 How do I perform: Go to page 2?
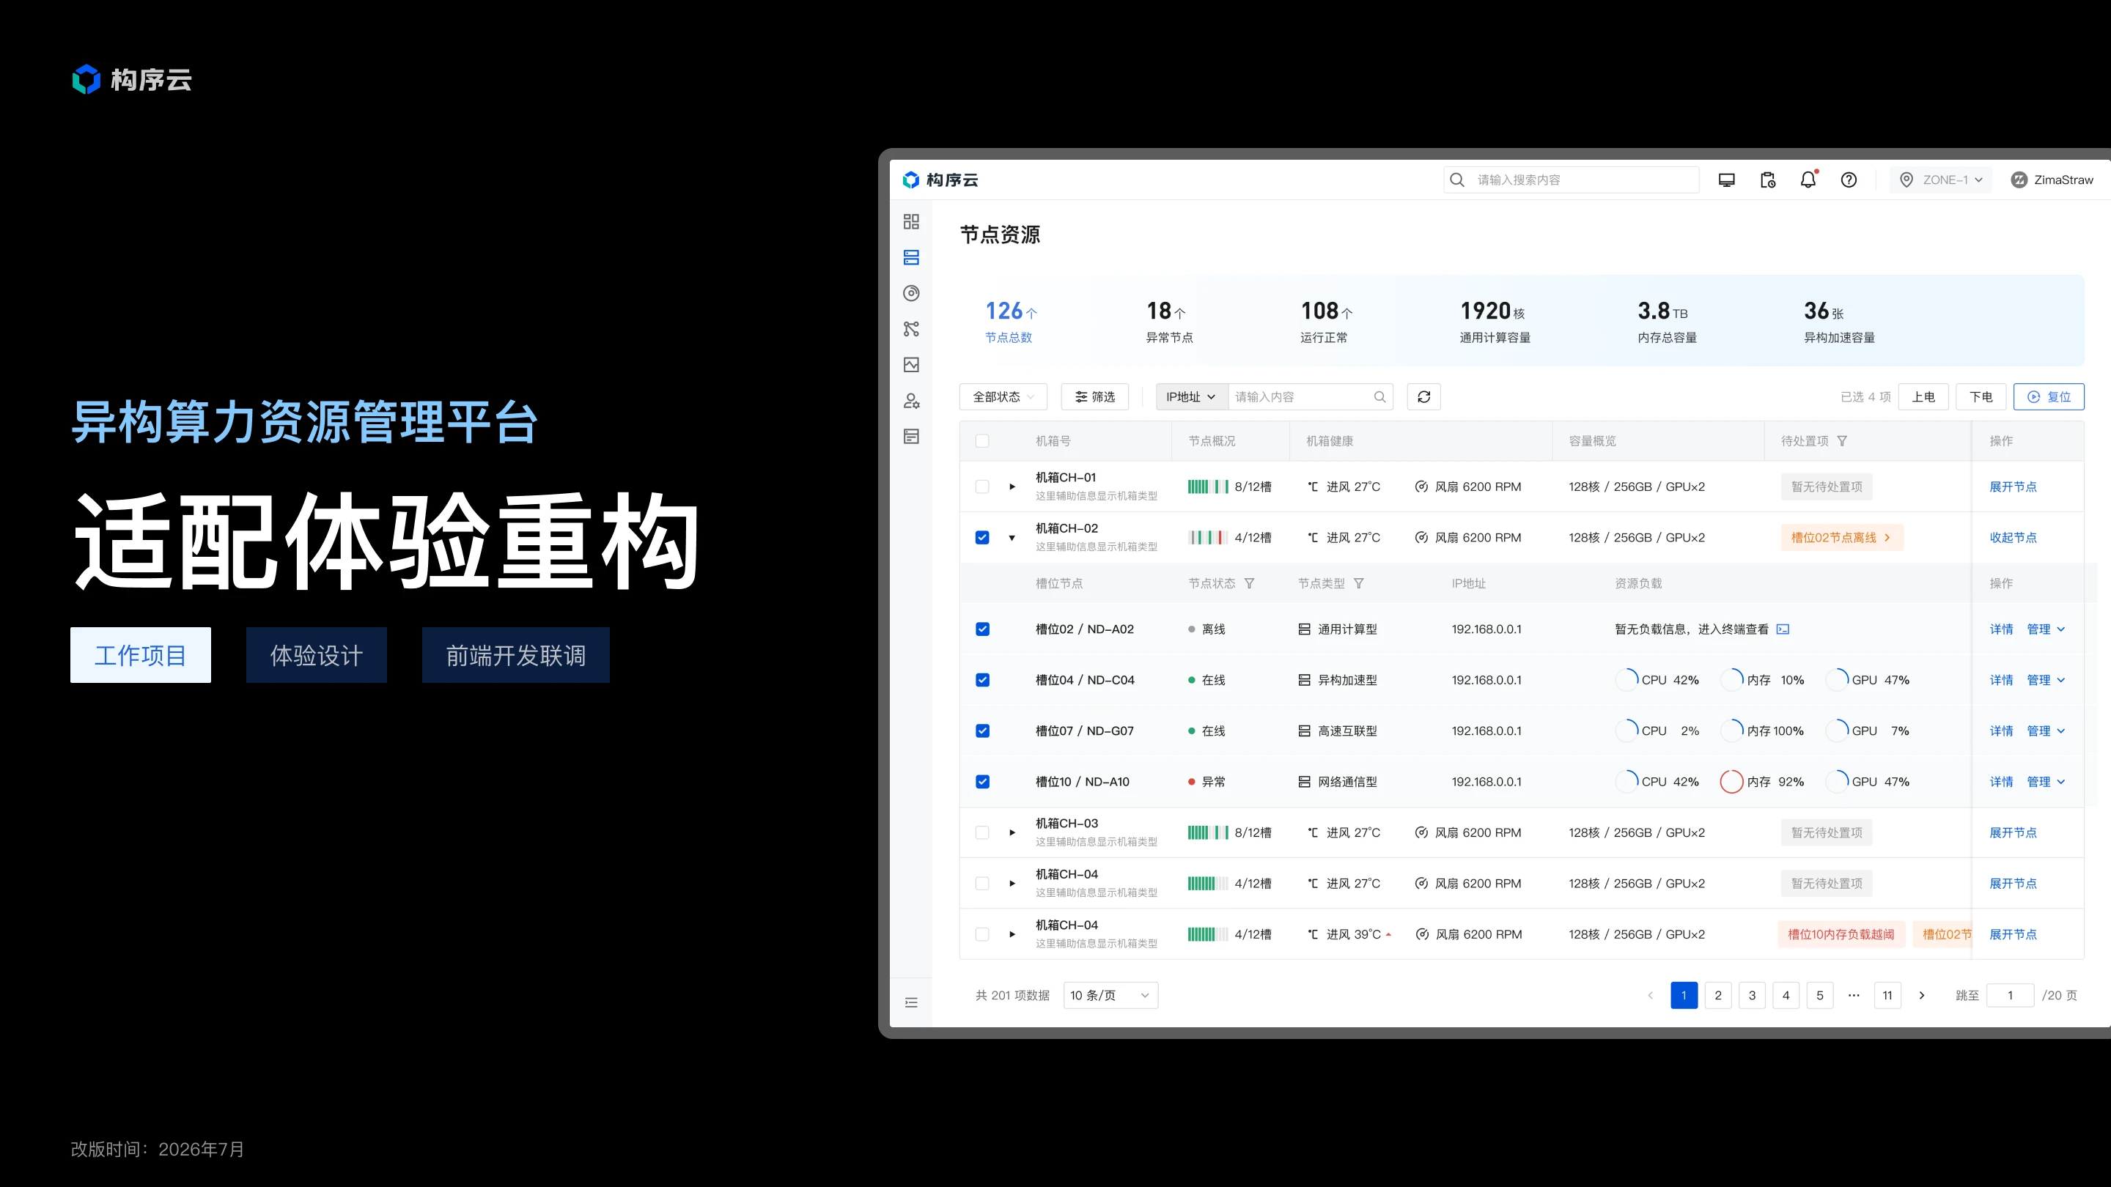[1717, 995]
